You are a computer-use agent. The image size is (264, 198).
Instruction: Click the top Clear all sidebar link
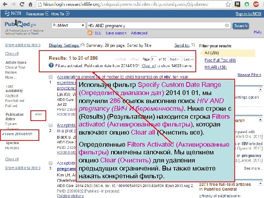click(12, 54)
